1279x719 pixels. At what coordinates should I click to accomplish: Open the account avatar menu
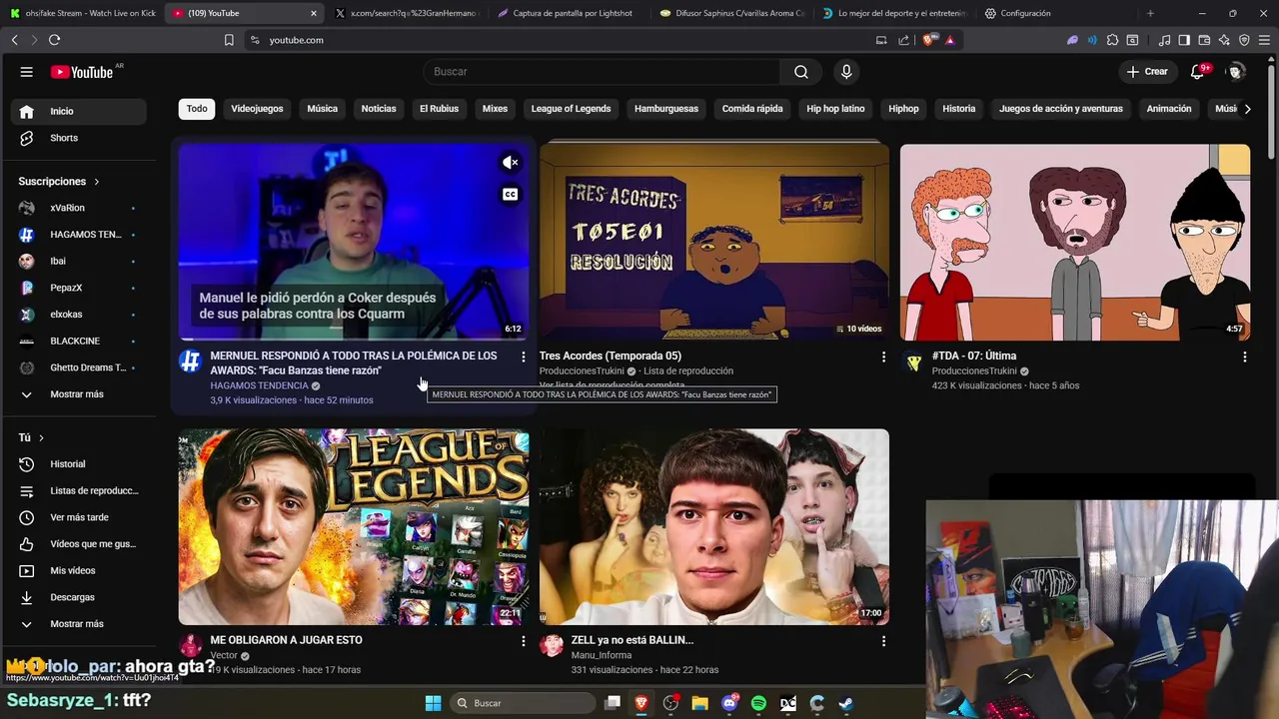1237,72
